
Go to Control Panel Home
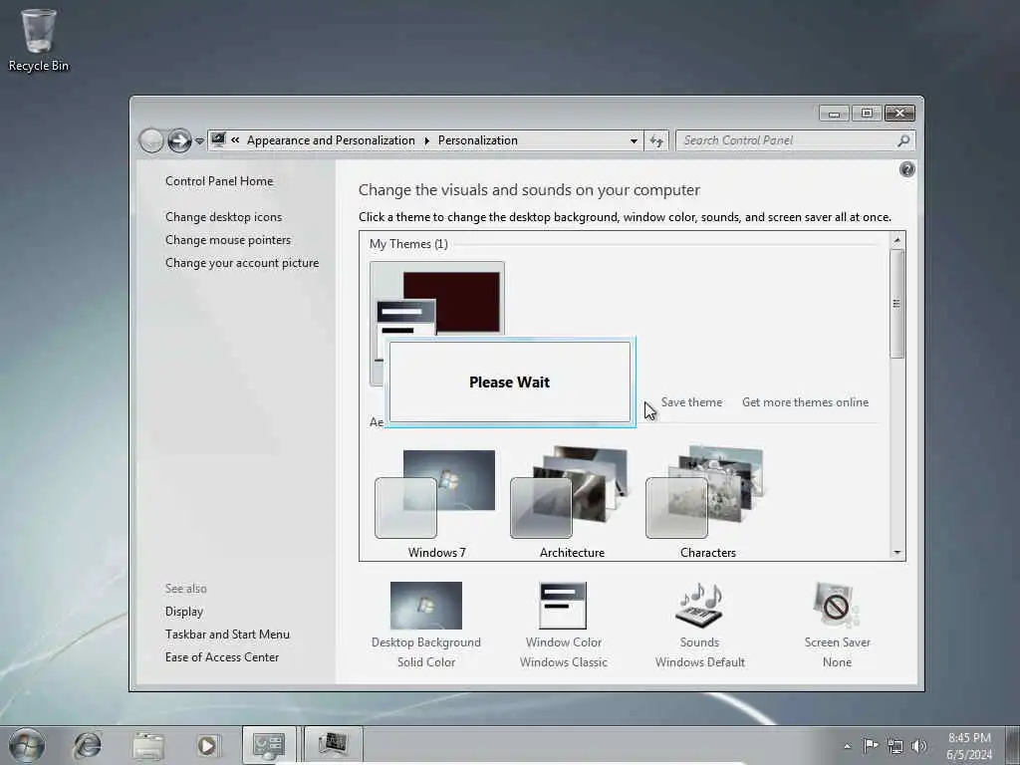[x=219, y=181]
